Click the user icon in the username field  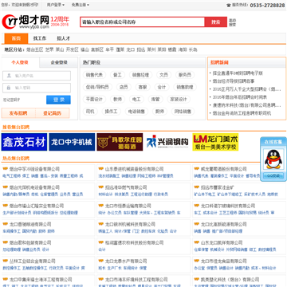[x=9, y=76]
